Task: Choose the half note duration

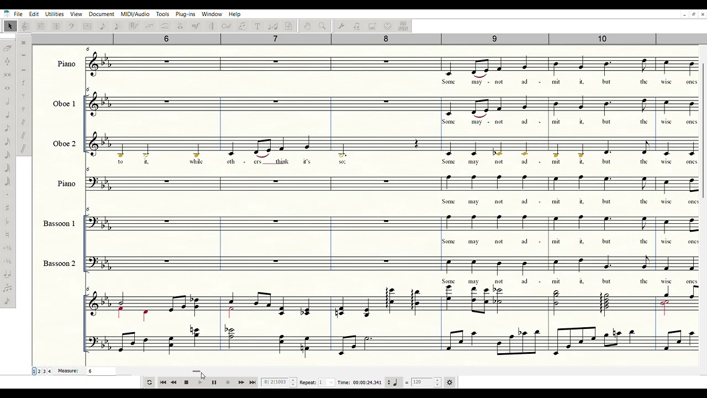Action: 8,102
